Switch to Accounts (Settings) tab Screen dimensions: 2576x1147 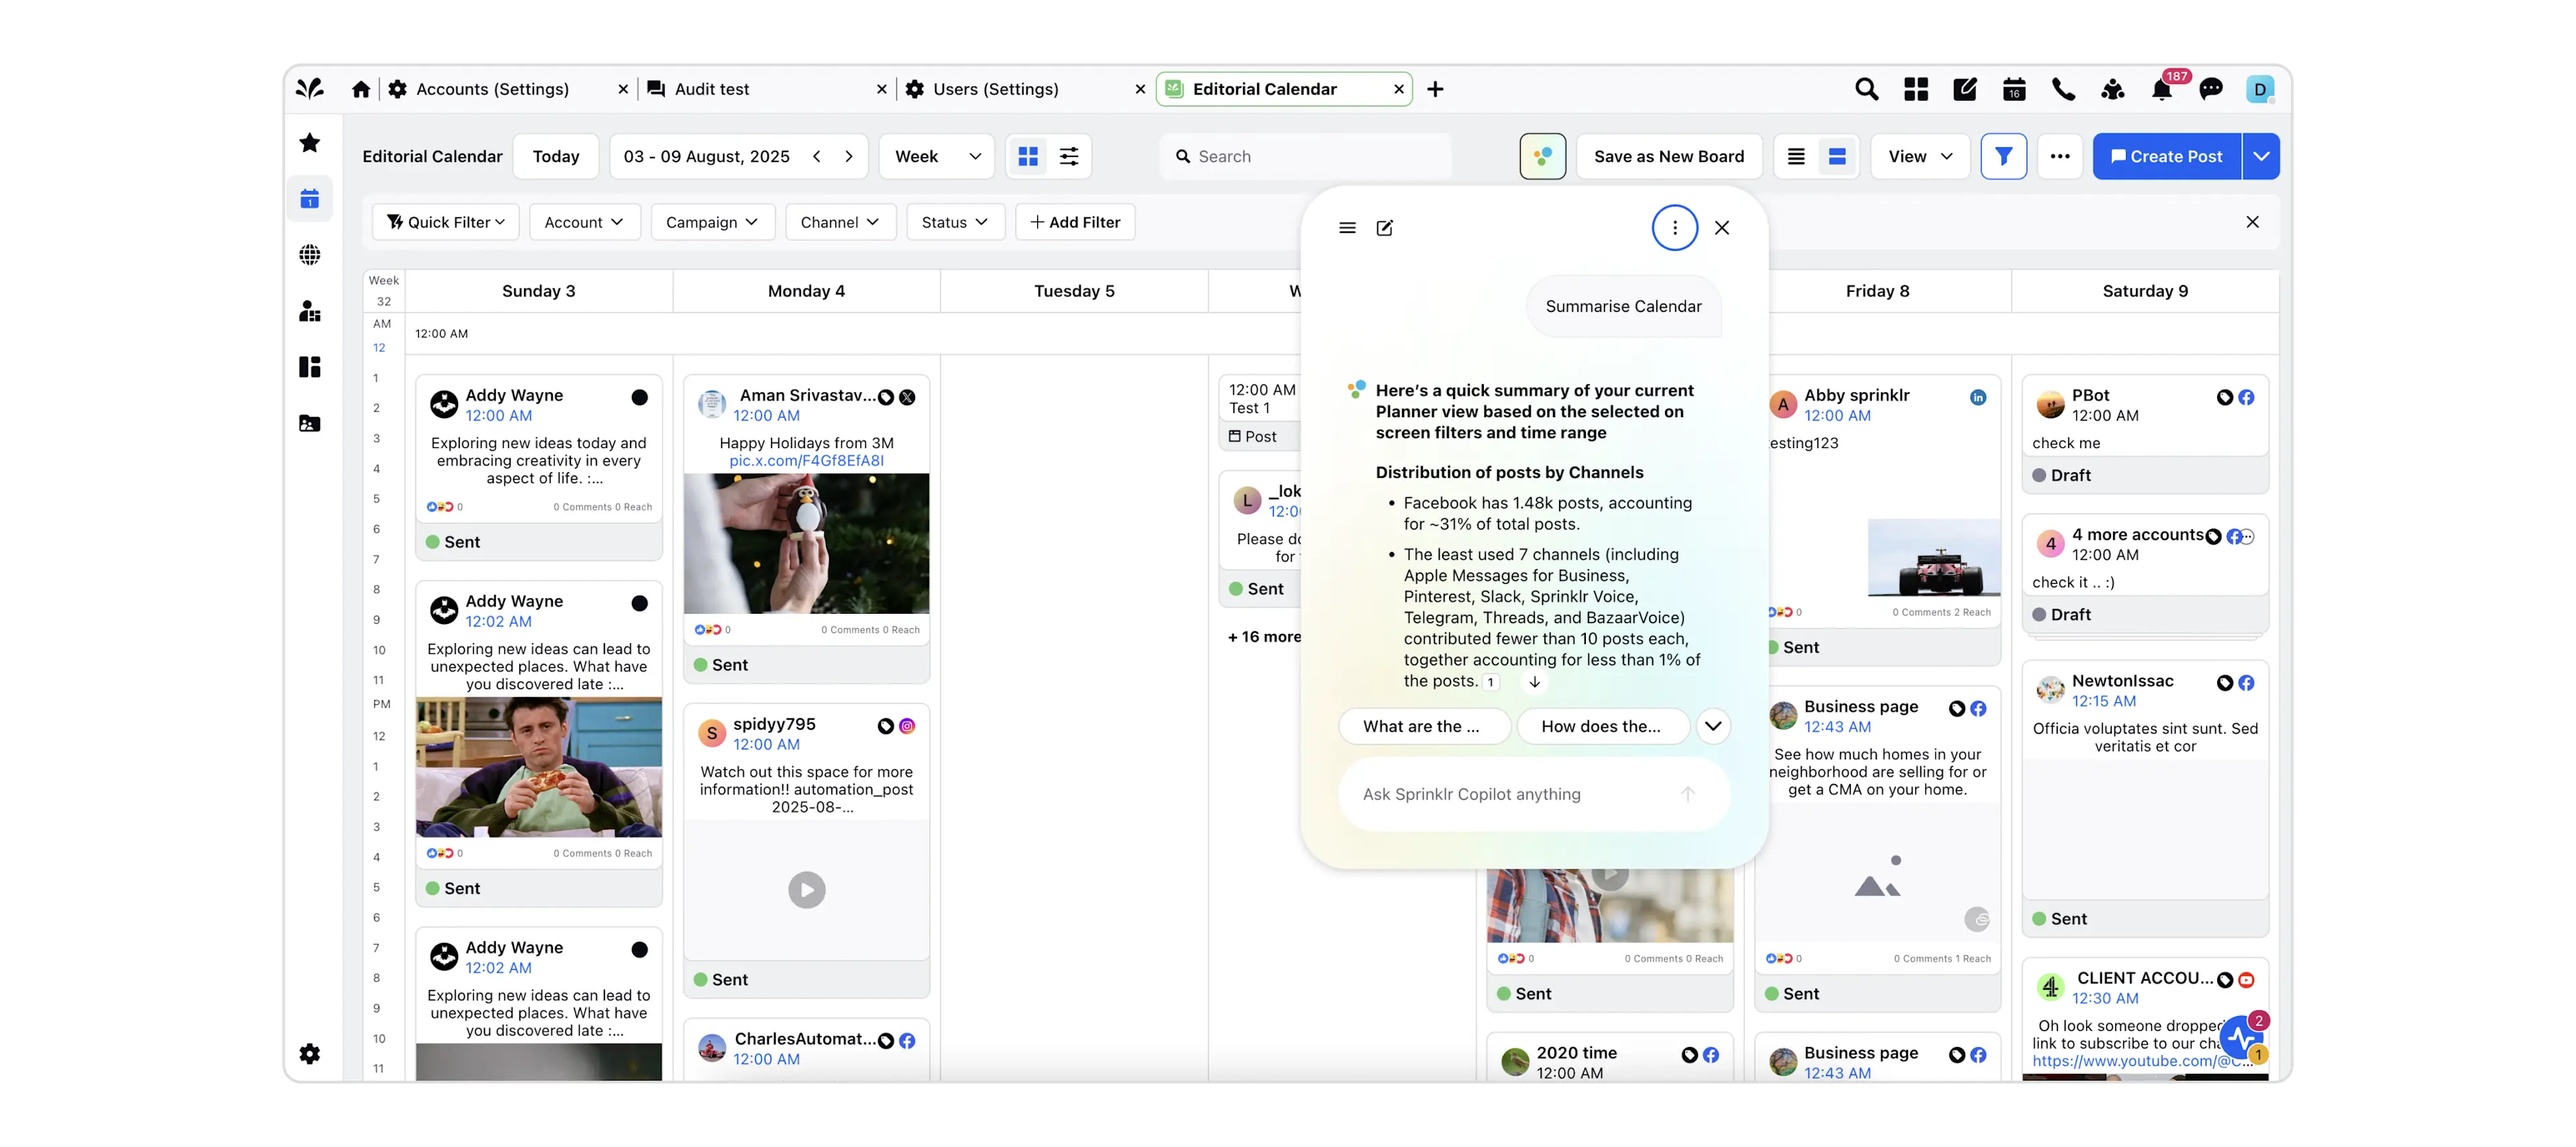tap(492, 89)
